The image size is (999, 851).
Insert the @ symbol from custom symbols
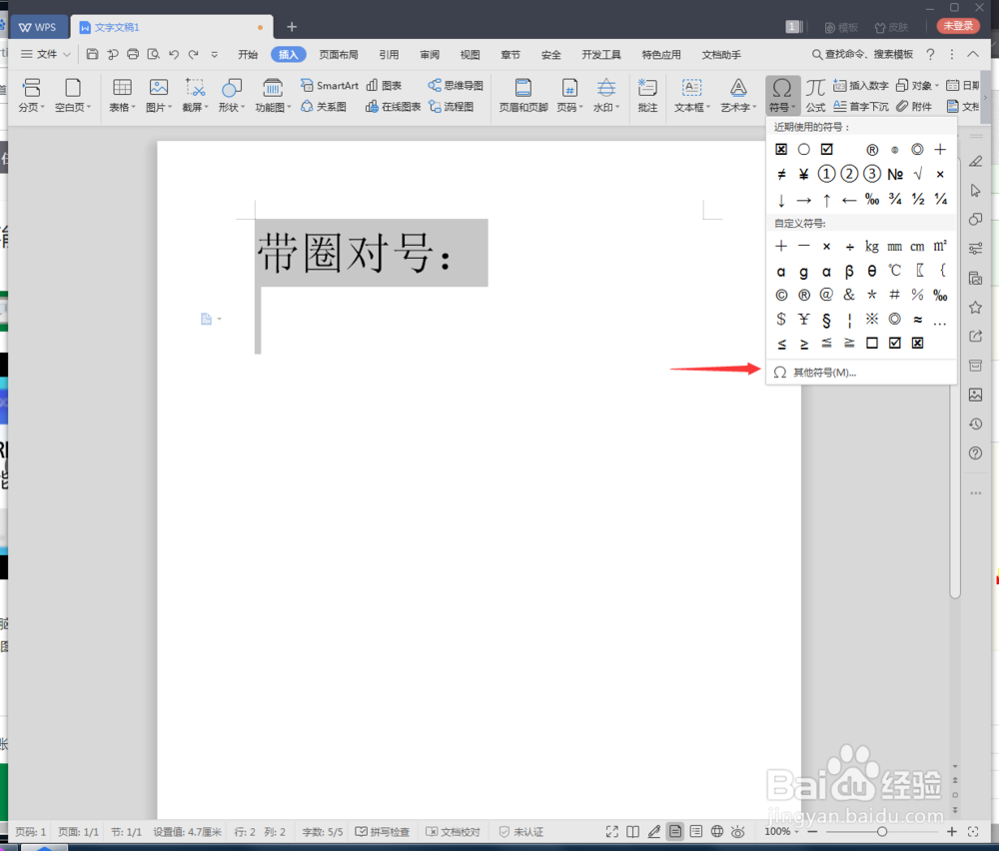pyautogui.click(x=826, y=295)
